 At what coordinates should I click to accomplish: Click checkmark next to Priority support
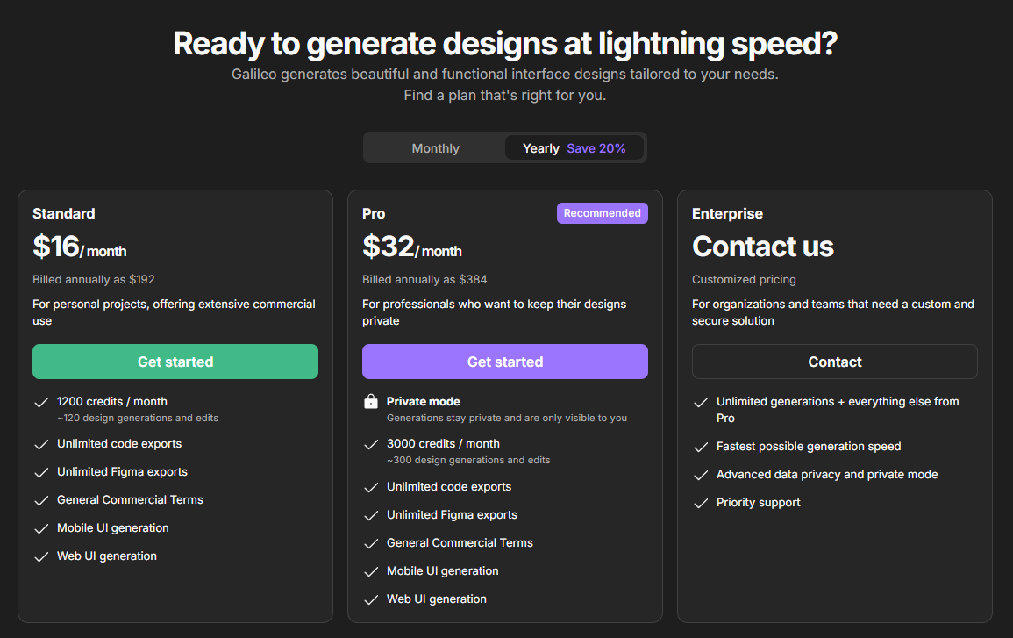pos(701,503)
